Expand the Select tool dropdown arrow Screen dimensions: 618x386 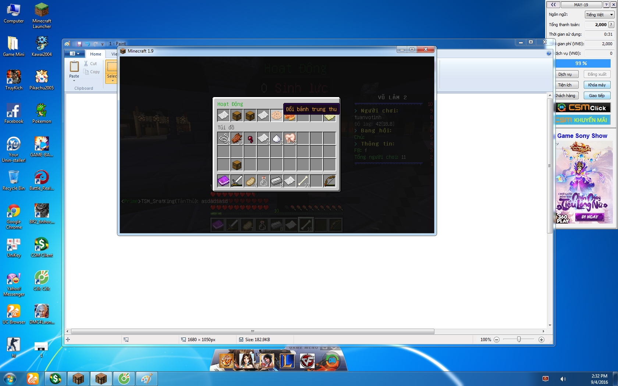112,81
